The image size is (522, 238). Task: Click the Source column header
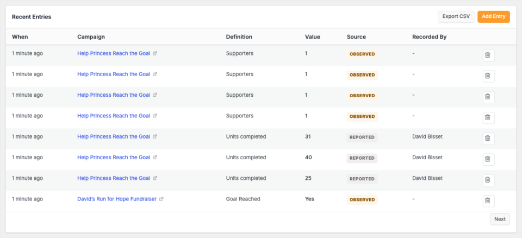[x=356, y=36]
